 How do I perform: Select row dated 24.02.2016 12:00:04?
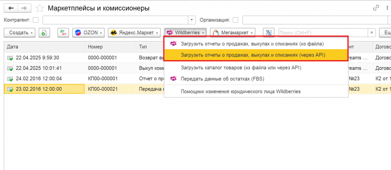coord(44,79)
